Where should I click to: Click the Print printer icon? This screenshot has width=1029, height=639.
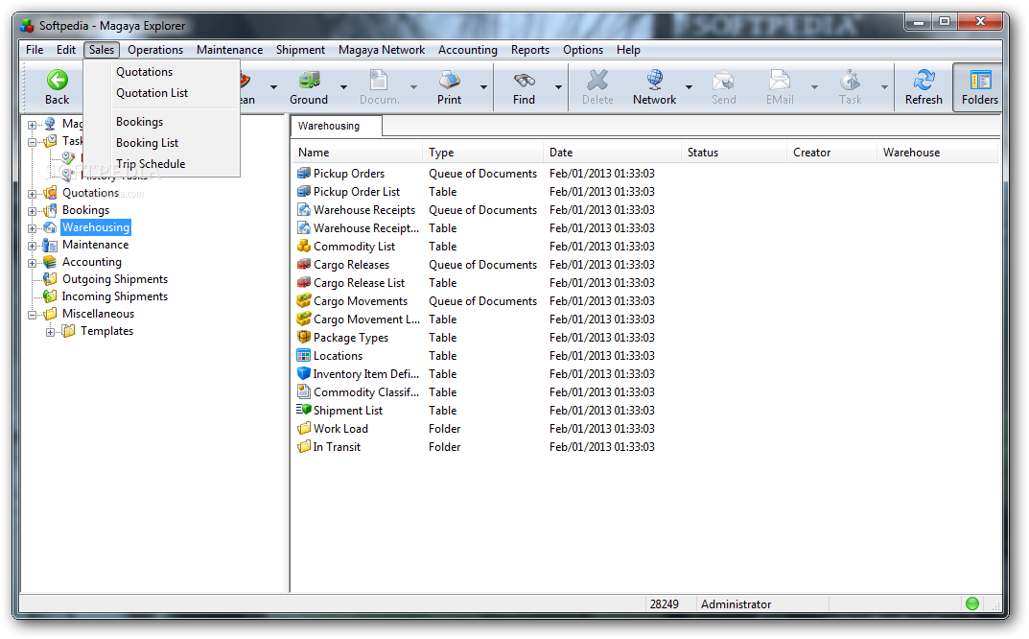449,81
